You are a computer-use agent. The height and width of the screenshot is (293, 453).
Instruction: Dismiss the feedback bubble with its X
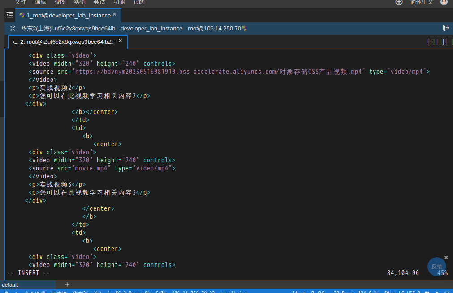(446, 257)
